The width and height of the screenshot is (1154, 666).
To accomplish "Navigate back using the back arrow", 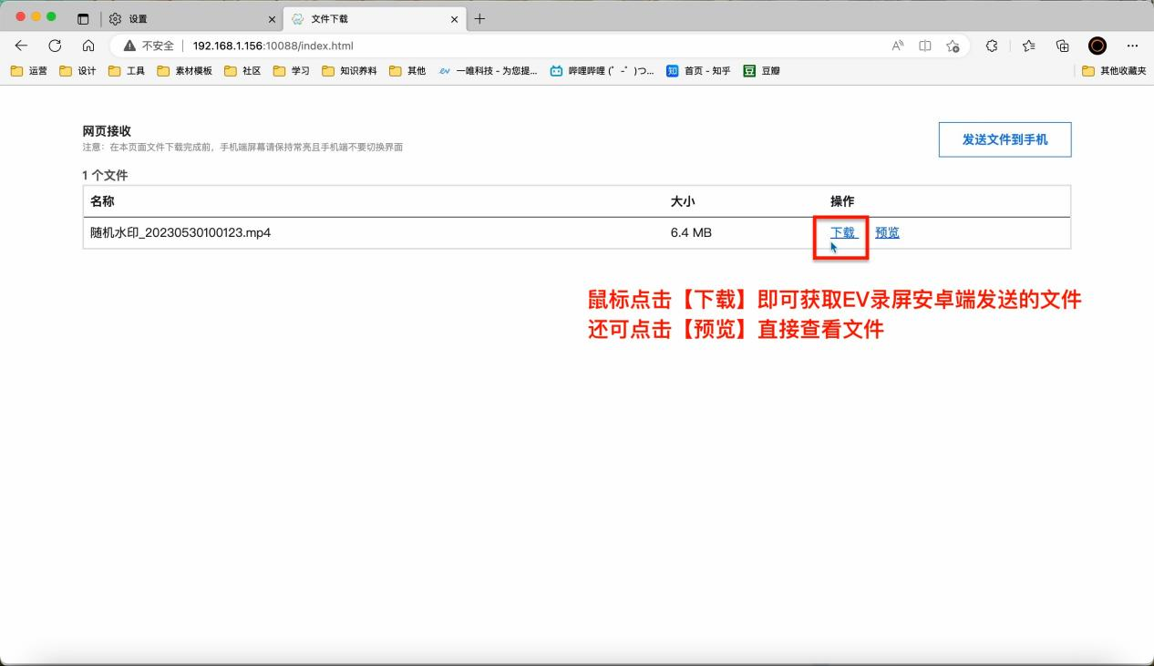I will [x=22, y=46].
